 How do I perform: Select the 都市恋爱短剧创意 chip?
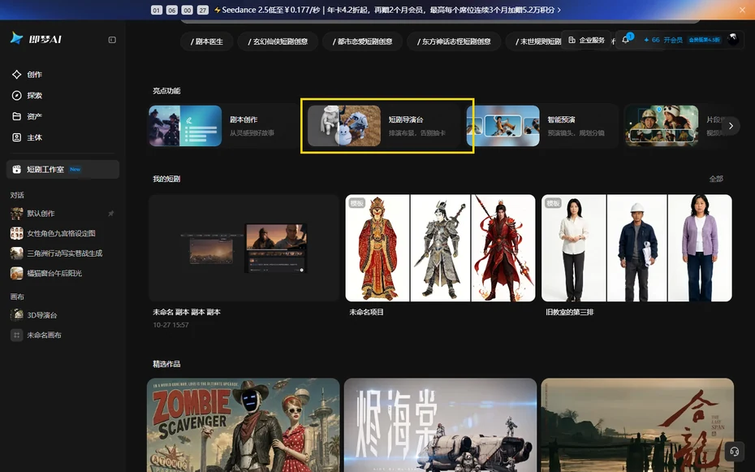(363, 41)
